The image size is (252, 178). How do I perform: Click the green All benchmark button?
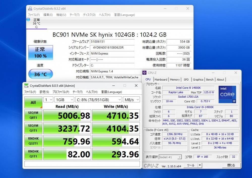pos(33,102)
